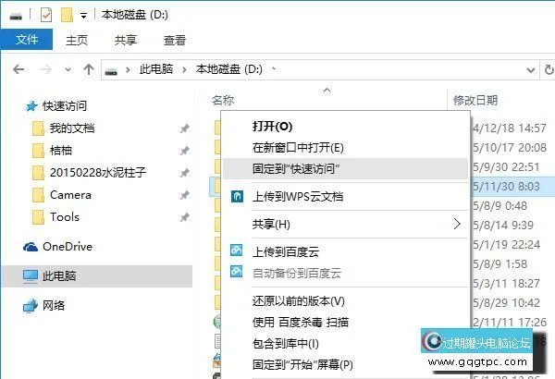Image resolution: width=555 pixels, height=379 pixels.
Task: Refresh the current folder view
Action: (x=549, y=69)
